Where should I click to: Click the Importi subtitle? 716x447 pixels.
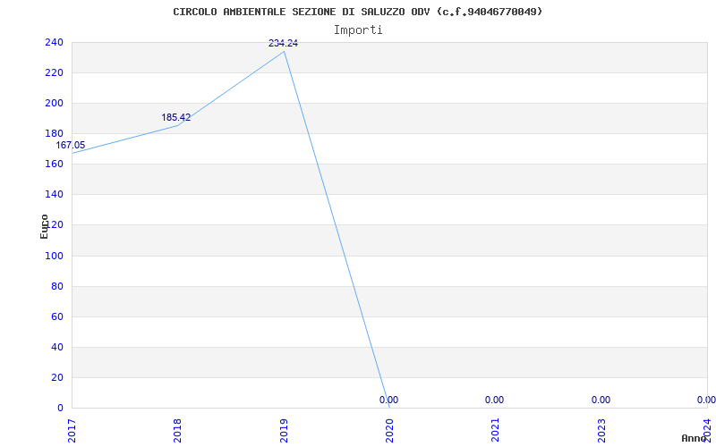[x=358, y=30]
